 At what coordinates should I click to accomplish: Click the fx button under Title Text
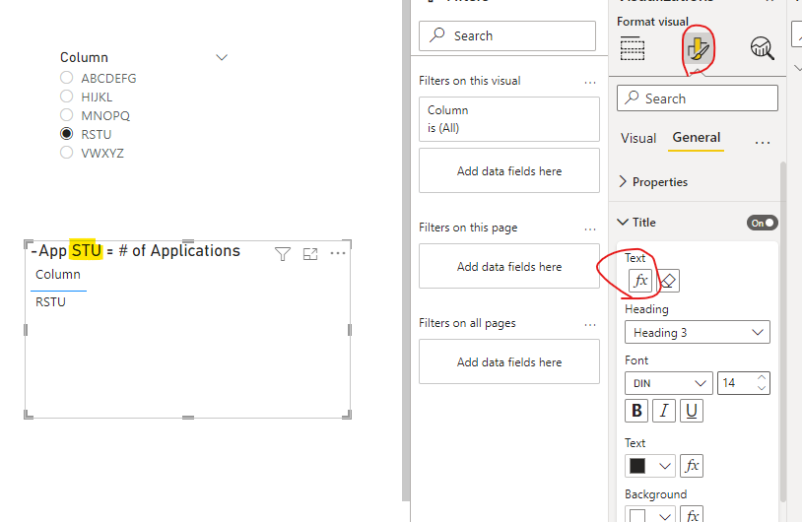coord(640,280)
